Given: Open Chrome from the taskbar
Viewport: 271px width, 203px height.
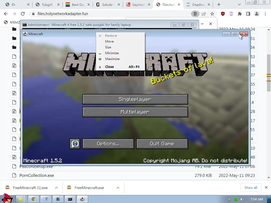Looking at the screenshot, I should click(x=34, y=199).
